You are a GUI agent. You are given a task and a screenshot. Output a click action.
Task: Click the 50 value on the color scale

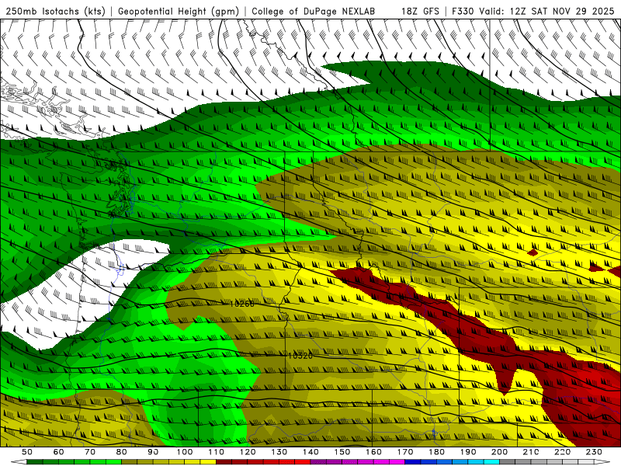click(x=27, y=452)
